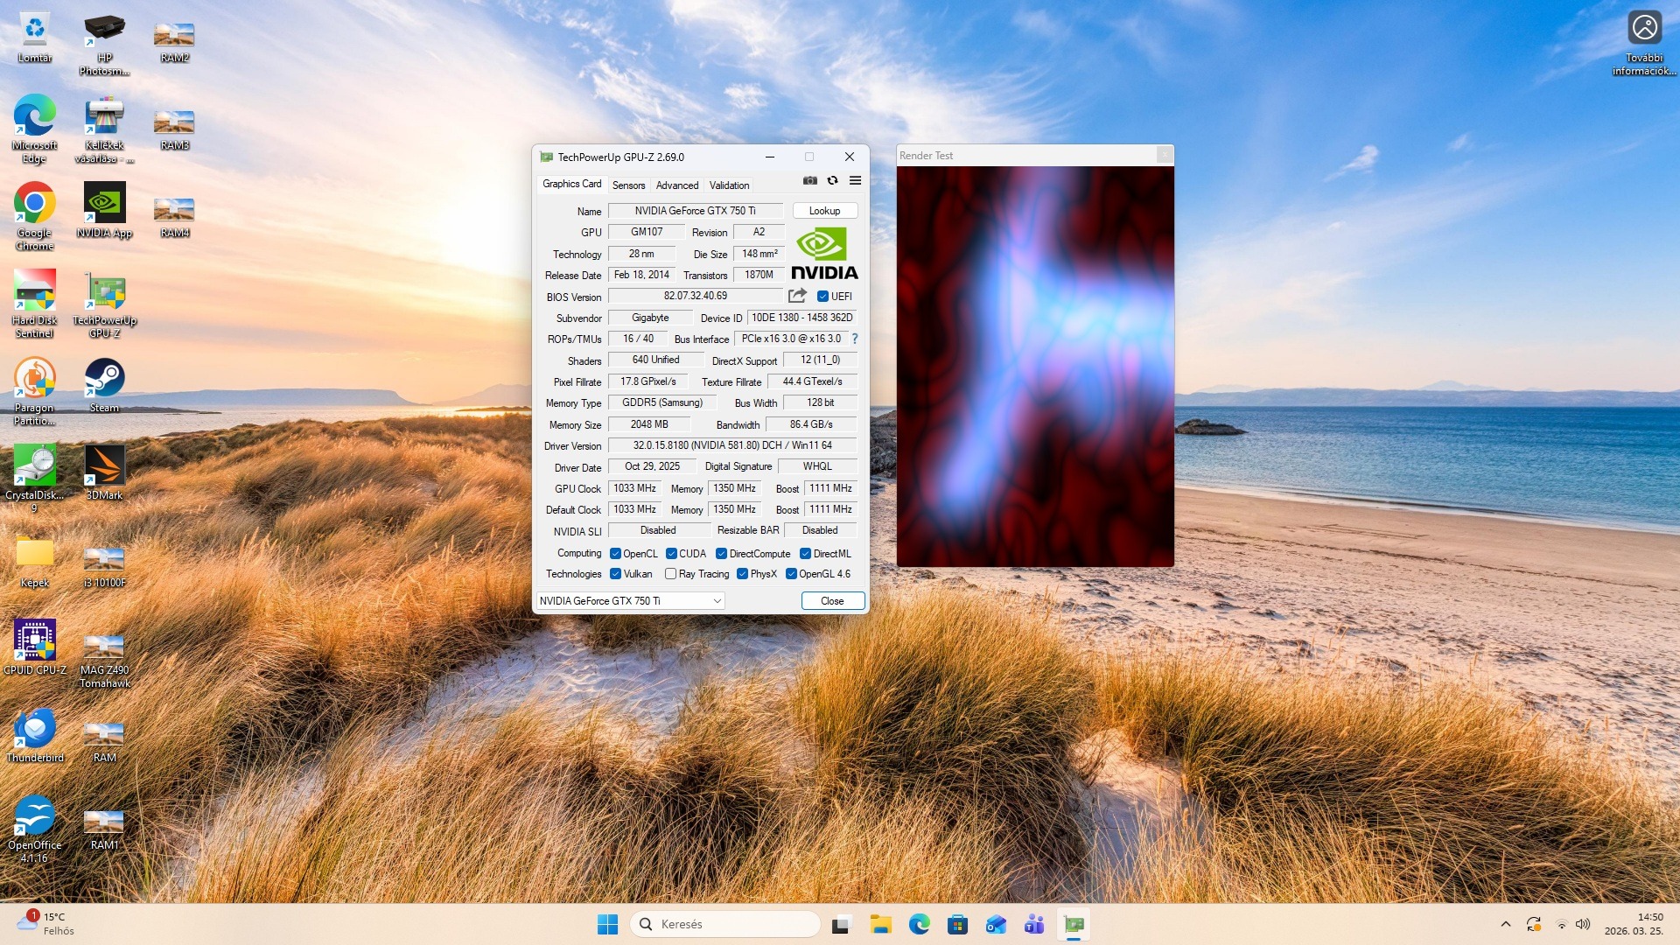1680x945 pixels.
Task: Open the GPU-Z hamburger menu icon
Action: pyautogui.click(x=855, y=181)
